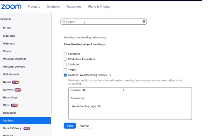
Task: Cancel the livestreaming changes
Action: (85, 126)
